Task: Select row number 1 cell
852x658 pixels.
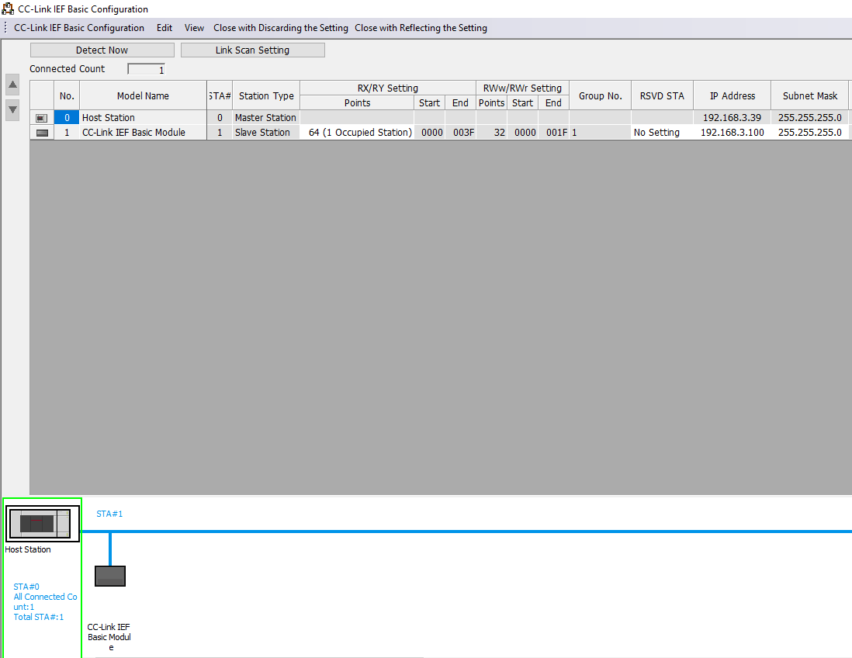Action: pyautogui.click(x=67, y=133)
